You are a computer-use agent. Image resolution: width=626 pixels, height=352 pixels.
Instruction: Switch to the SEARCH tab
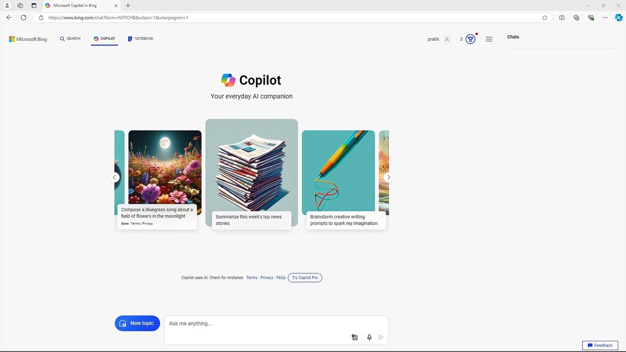[x=70, y=39]
